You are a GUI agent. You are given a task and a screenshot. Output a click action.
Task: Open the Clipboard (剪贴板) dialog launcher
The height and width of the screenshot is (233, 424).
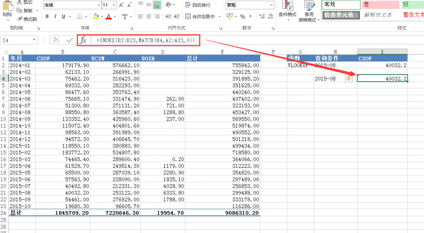click(39, 28)
